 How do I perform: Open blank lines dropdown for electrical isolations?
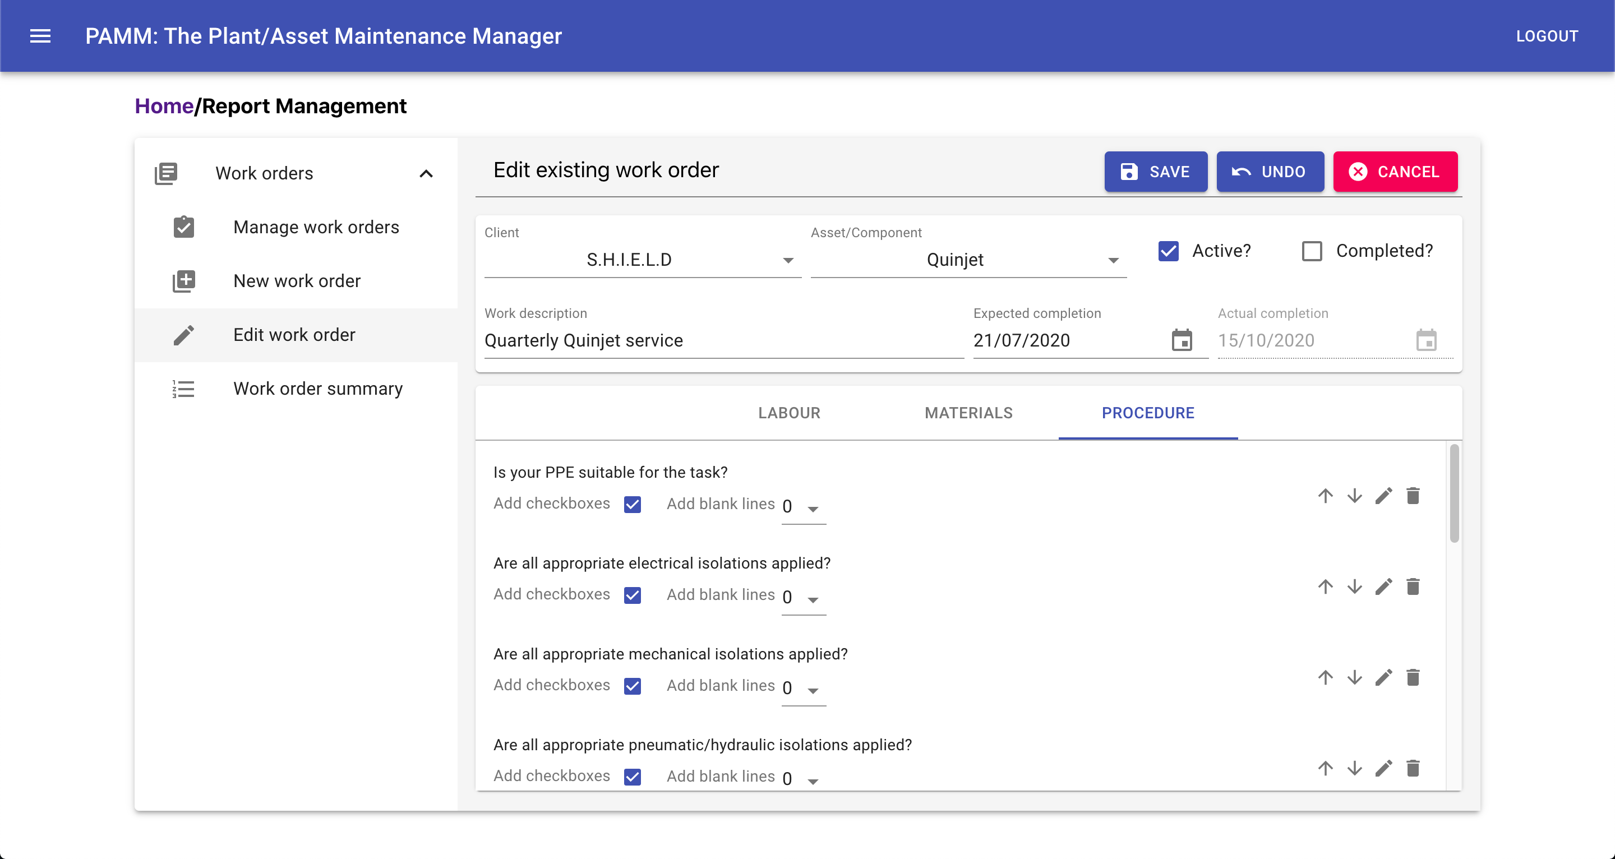pos(803,598)
